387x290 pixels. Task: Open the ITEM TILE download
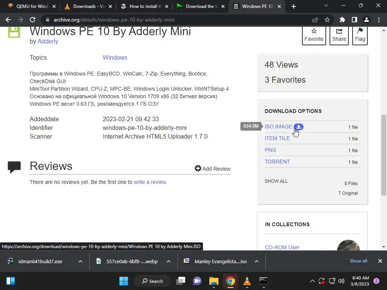277,138
